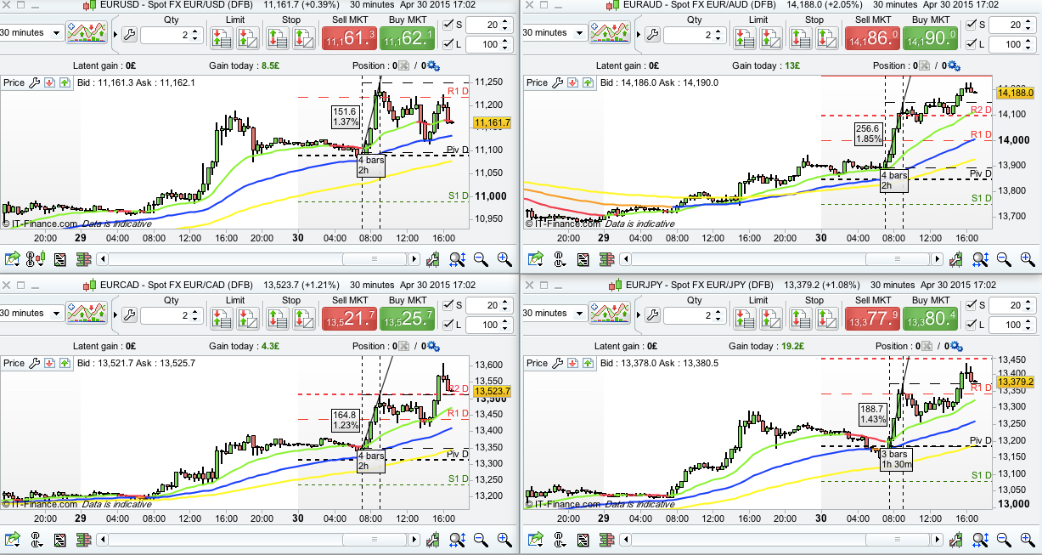Open drawing tools icon in EURUSD chart

coord(434,258)
